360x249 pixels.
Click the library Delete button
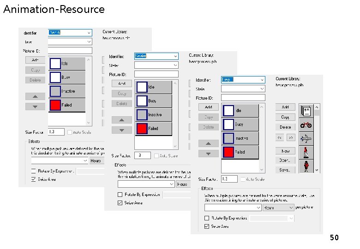coord(285,127)
